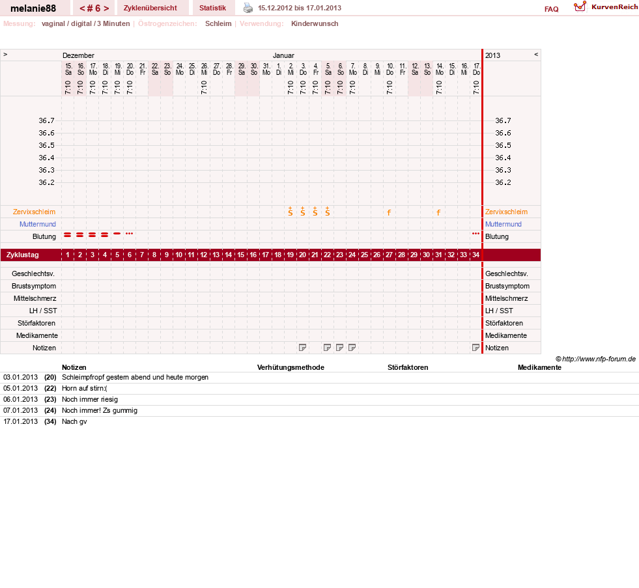
Task: Click 'vaginal / digital / 3 Minuten' measurement
Action: tap(85, 23)
